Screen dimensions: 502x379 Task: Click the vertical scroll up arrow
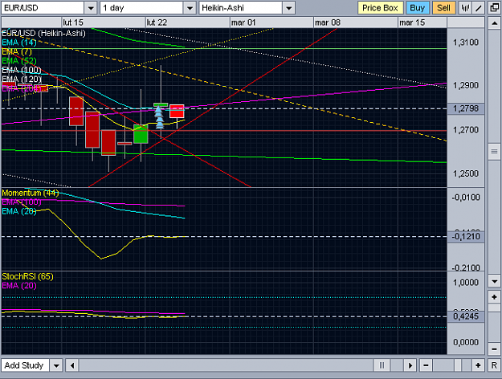point(494,23)
